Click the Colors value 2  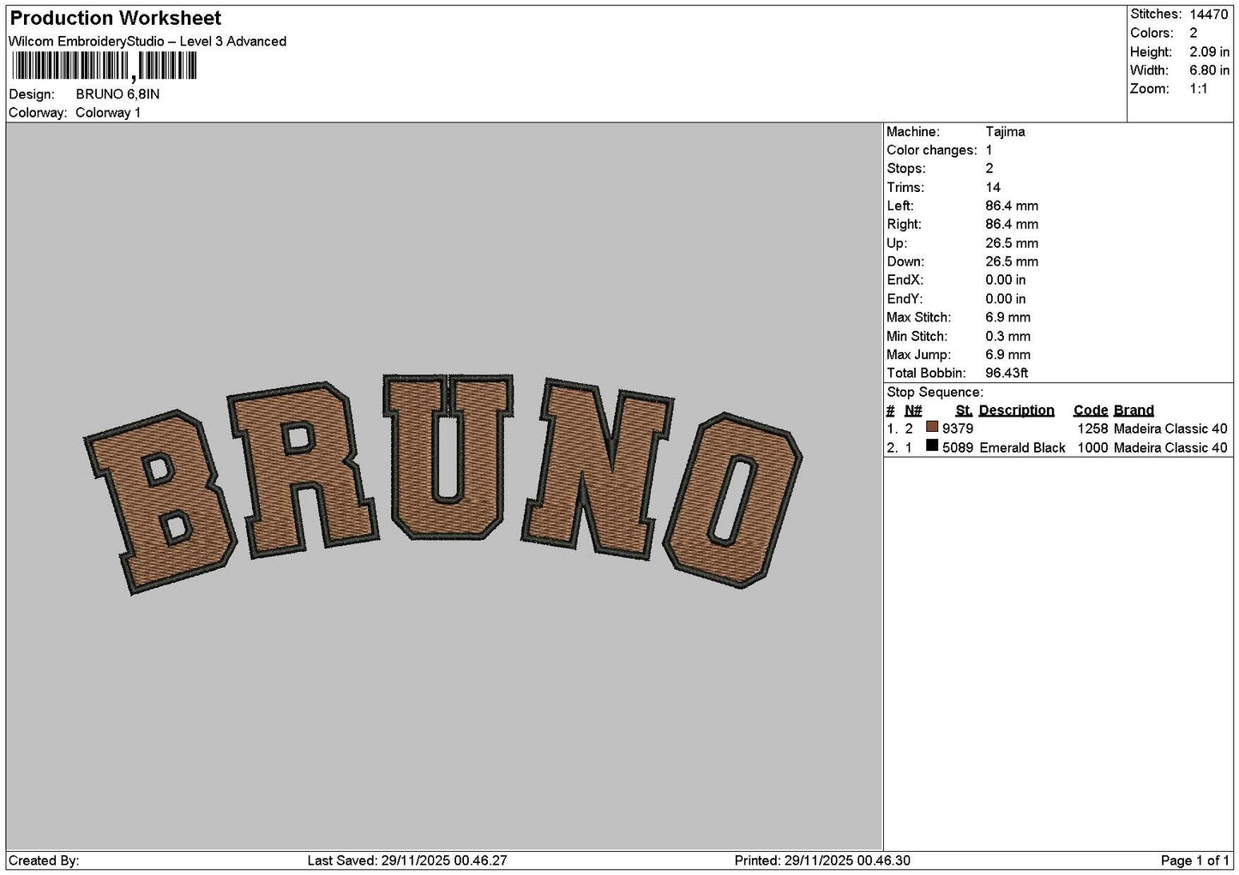[1194, 33]
